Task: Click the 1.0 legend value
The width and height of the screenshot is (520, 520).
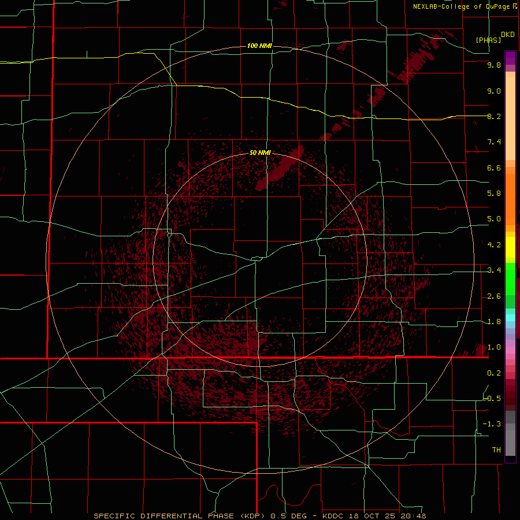Action: [494, 347]
